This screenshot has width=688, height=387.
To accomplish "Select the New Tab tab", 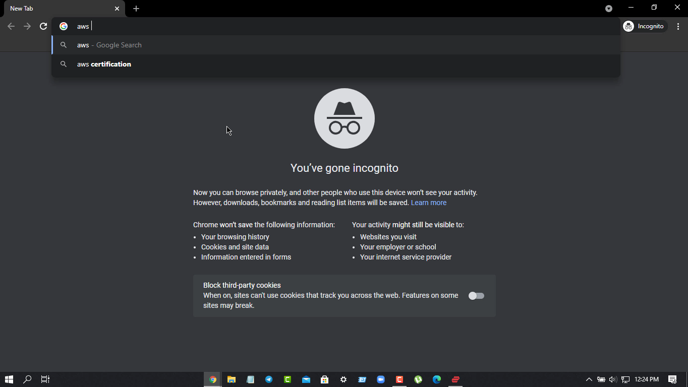I will pyautogui.click(x=55, y=9).
